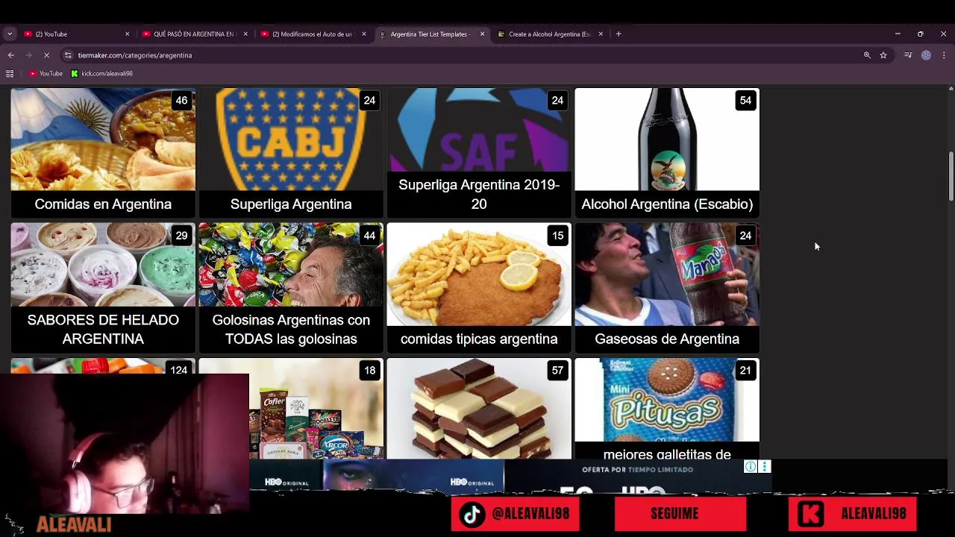955x537 pixels.
Task: Open the Golosinas Argentinas candy image
Action: click(x=291, y=265)
